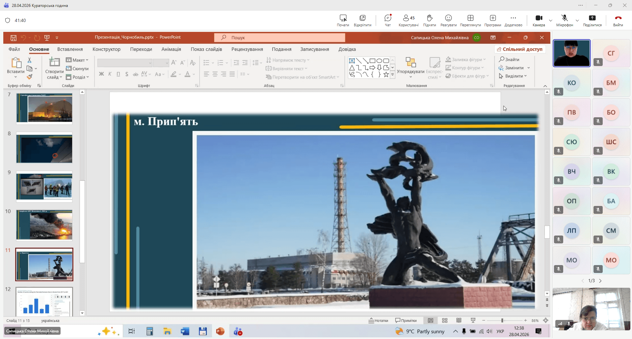Open the Teams Chat panel

coord(388,20)
